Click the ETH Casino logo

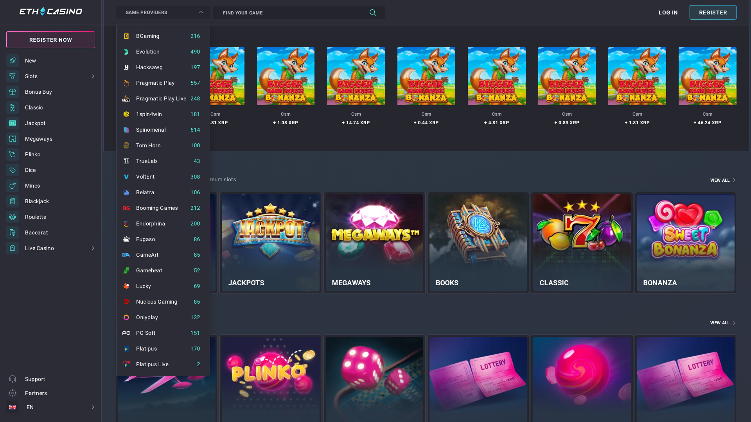(x=50, y=11)
